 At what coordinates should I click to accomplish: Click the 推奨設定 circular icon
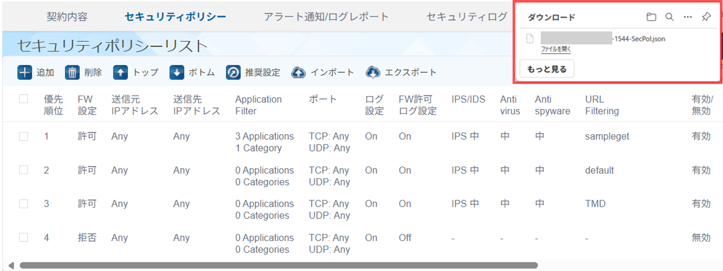233,72
